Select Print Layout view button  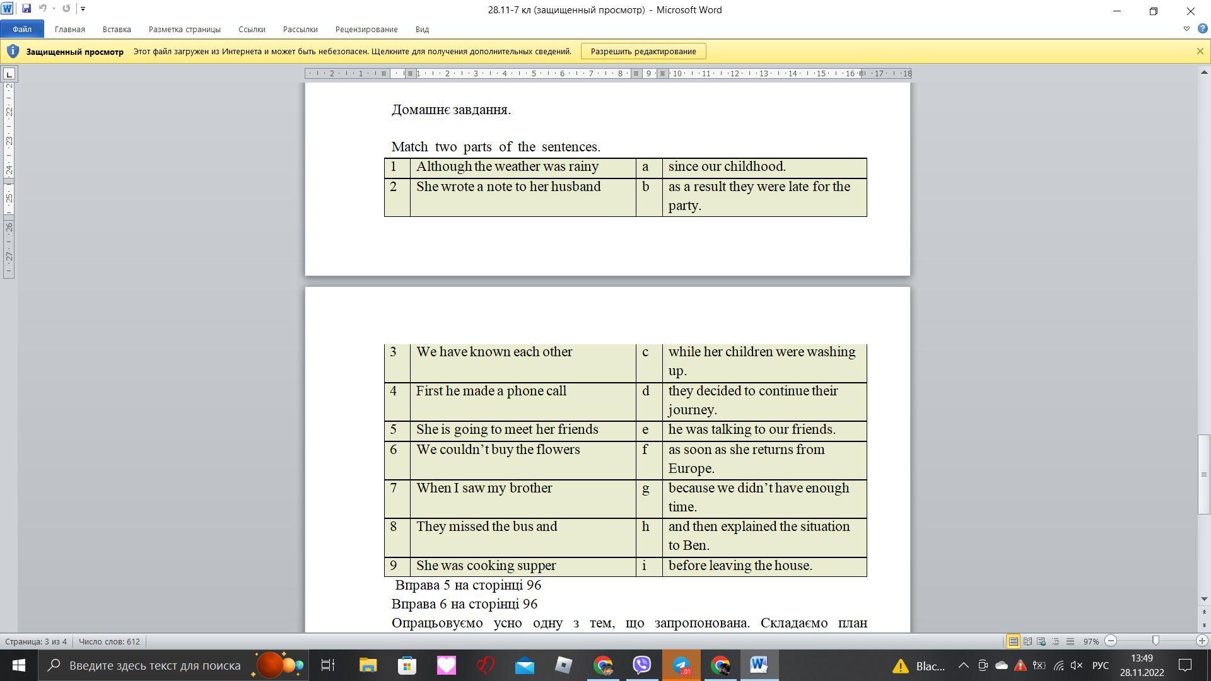pos(1013,641)
